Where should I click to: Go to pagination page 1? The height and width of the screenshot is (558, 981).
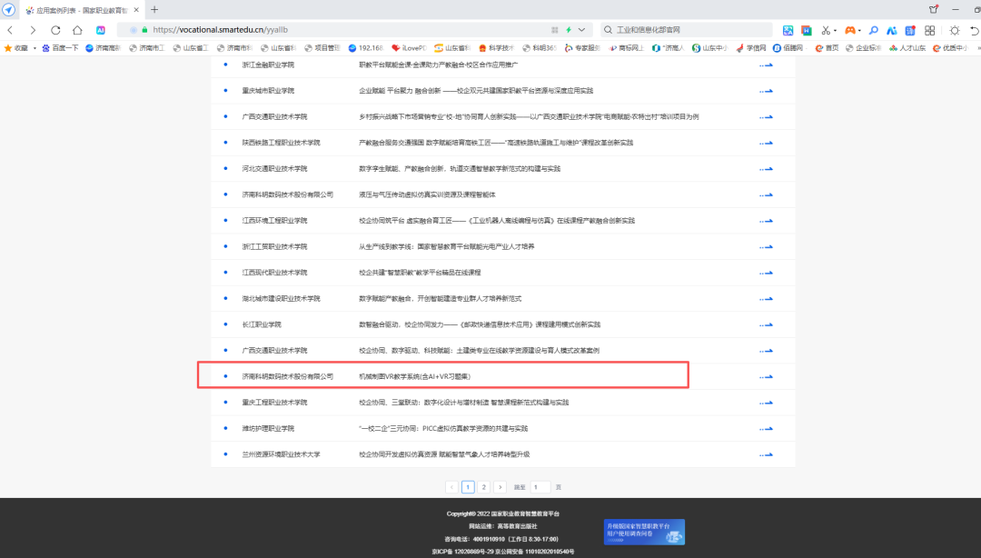point(468,486)
